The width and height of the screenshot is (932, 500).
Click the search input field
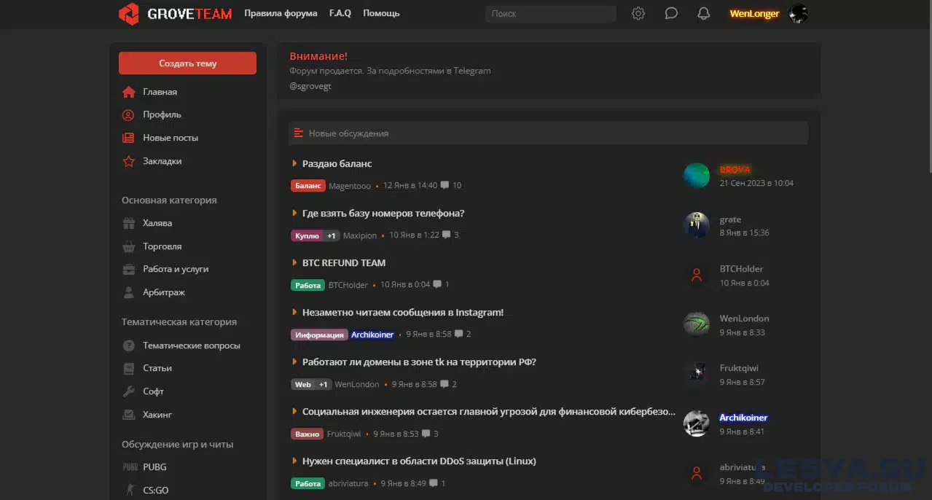coord(550,14)
